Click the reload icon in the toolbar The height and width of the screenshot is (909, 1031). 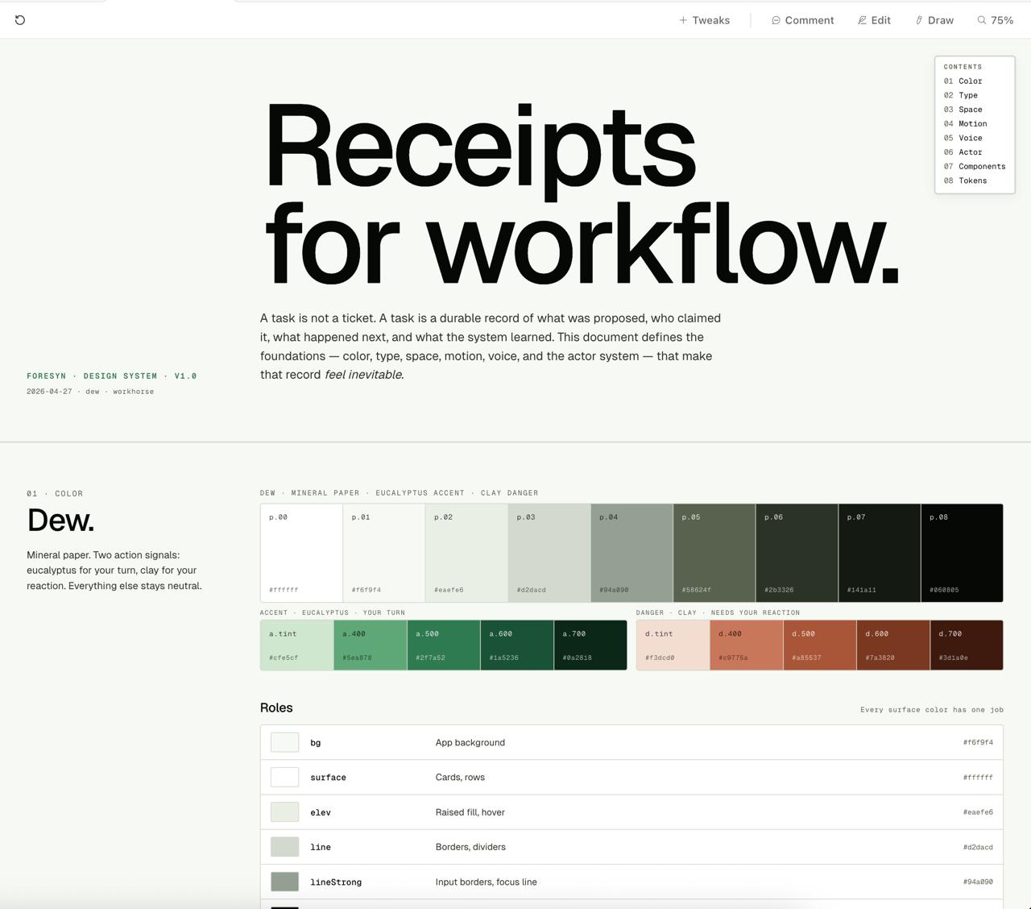[x=20, y=20]
